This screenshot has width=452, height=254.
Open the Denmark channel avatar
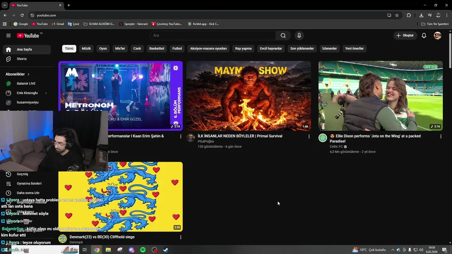tap(63, 239)
